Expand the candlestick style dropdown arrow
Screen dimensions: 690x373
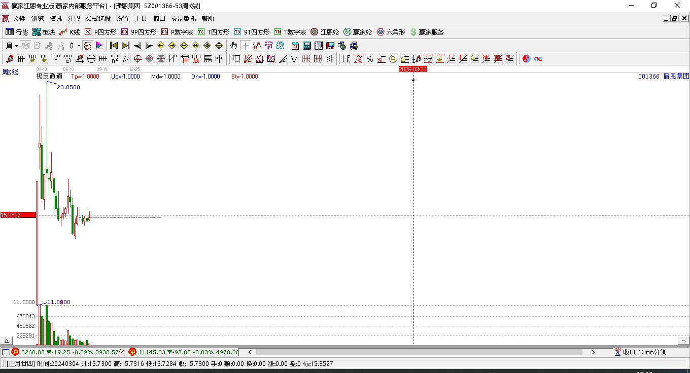tap(79, 46)
